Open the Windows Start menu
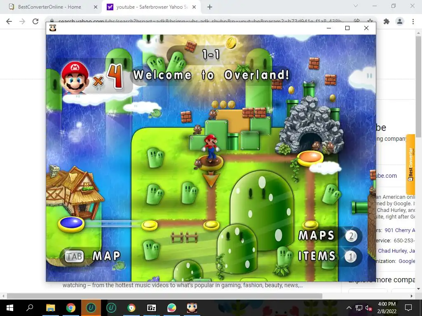The height and width of the screenshot is (316, 422). (x=10, y=308)
